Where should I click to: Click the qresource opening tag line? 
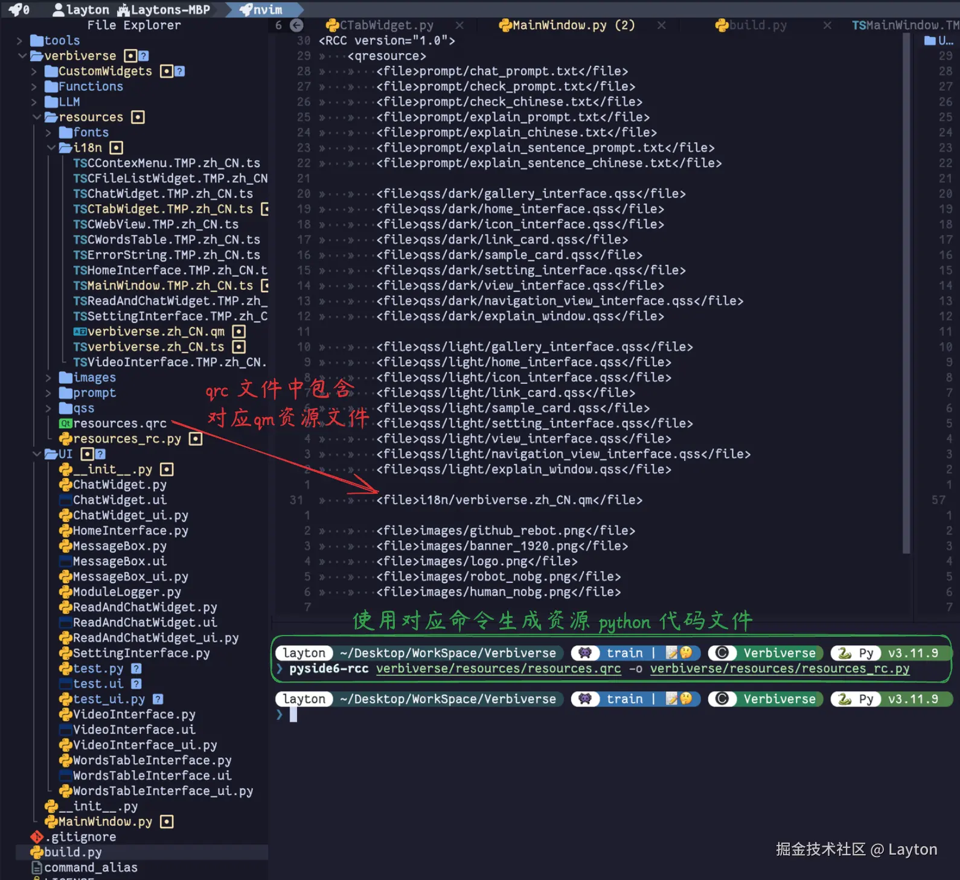click(x=387, y=56)
